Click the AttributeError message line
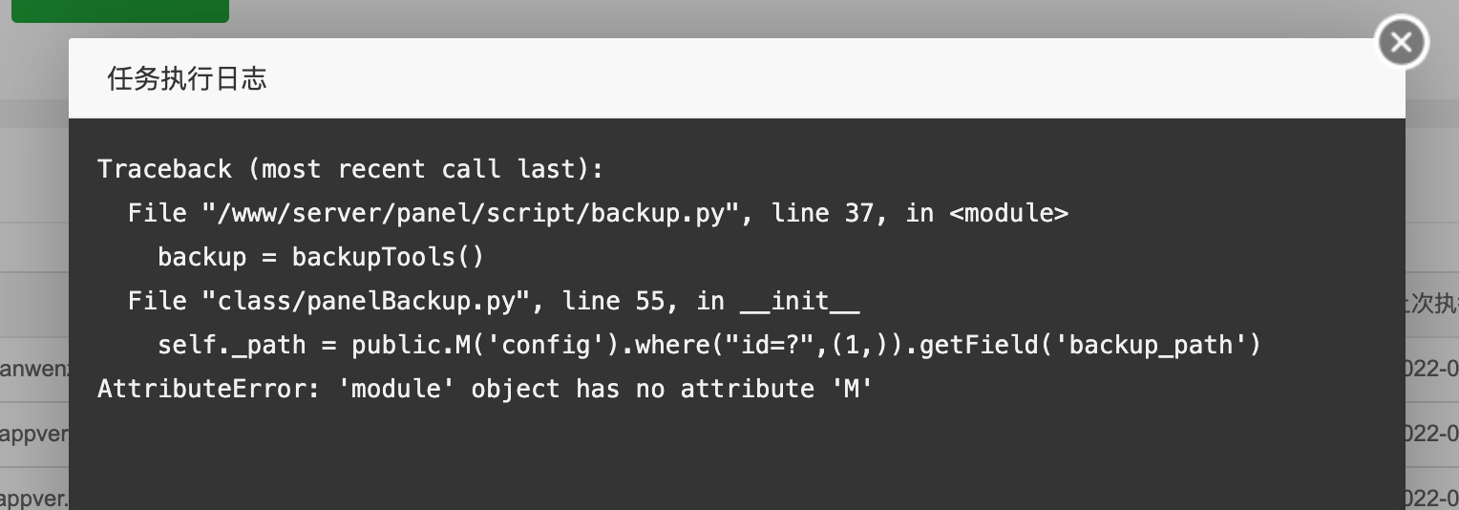1459x510 pixels. click(485, 389)
